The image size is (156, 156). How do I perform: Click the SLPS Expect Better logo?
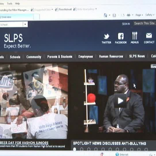17,41
